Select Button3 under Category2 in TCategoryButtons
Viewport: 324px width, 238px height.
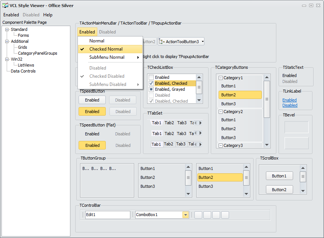pos(240,138)
